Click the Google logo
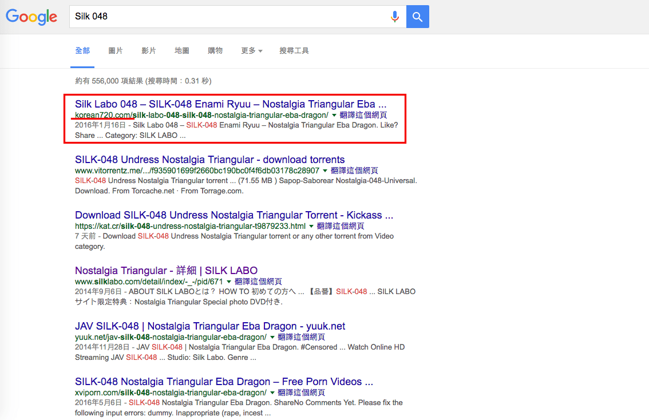Viewport: 649px width, 420px height. pos(31,17)
